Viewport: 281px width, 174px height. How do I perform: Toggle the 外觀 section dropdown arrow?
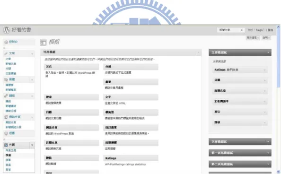pos(32,145)
